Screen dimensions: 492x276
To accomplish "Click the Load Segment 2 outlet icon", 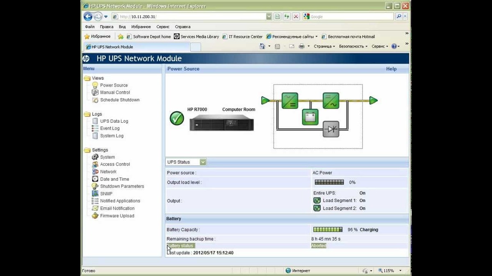I will coord(317,208).
